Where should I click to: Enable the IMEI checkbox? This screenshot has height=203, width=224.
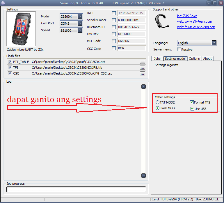click(114, 13)
